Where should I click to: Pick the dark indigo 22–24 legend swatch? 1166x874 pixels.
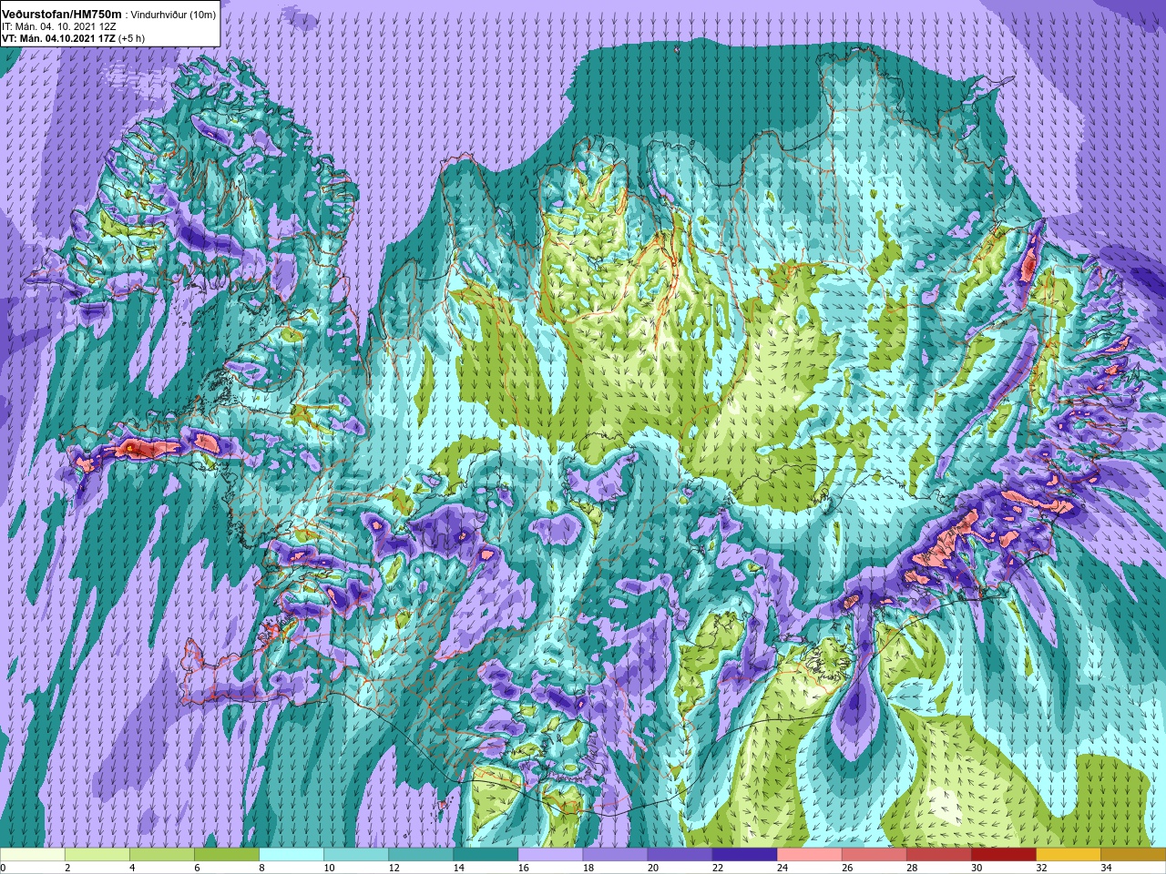(x=744, y=855)
